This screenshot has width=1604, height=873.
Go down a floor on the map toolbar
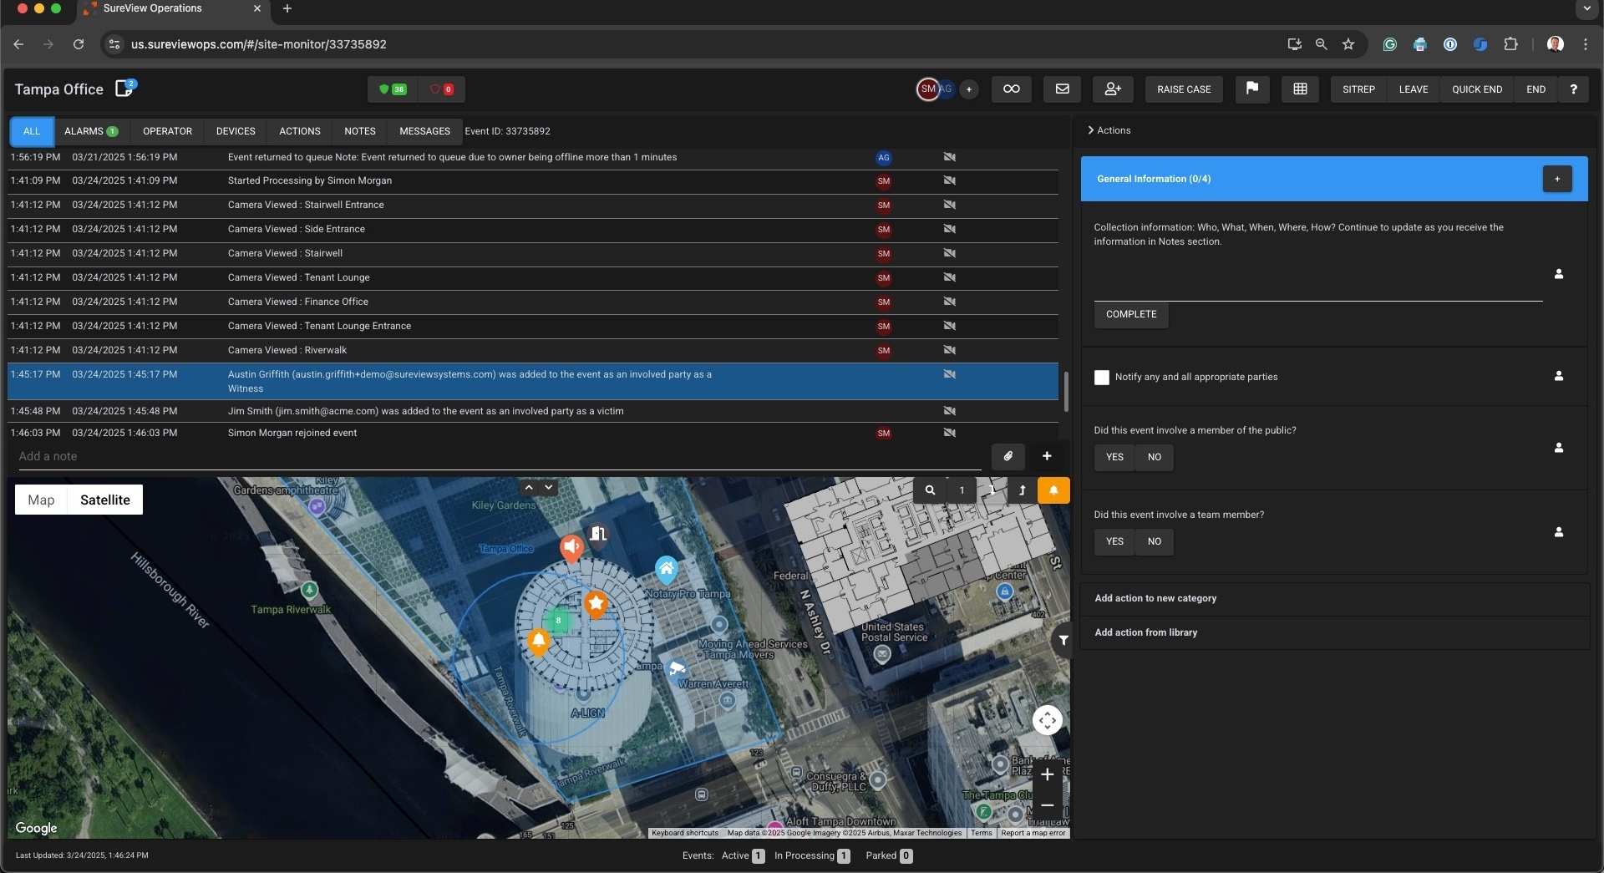(x=992, y=490)
